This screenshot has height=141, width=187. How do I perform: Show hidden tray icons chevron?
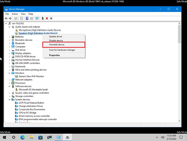click(x=157, y=137)
